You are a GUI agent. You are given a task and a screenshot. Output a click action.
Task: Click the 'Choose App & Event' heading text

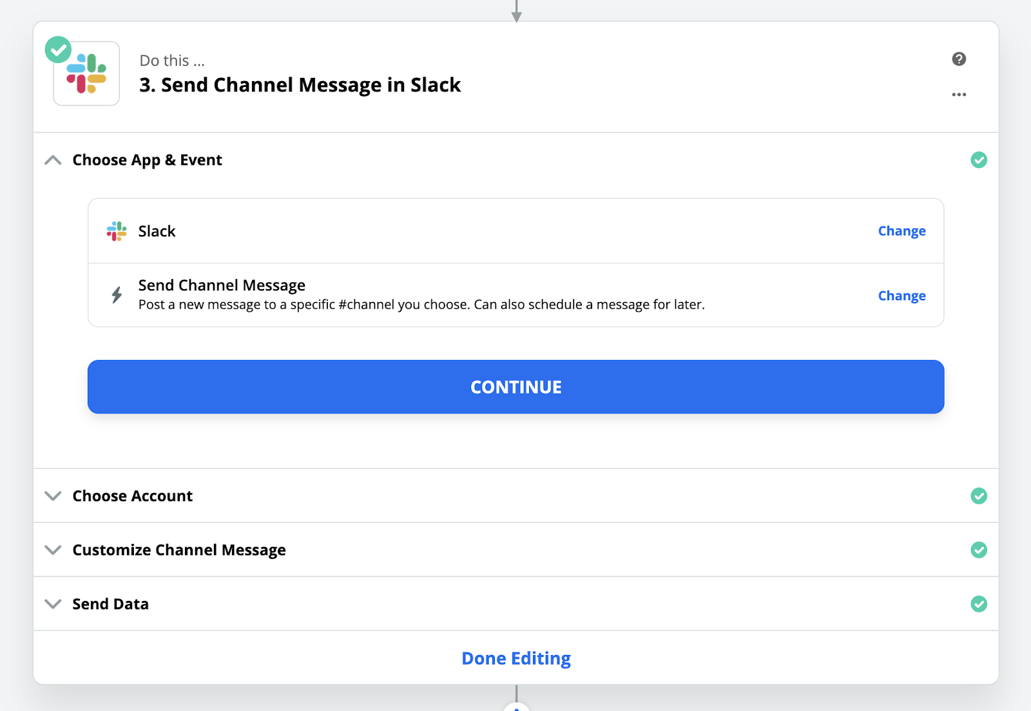pyautogui.click(x=148, y=160)
